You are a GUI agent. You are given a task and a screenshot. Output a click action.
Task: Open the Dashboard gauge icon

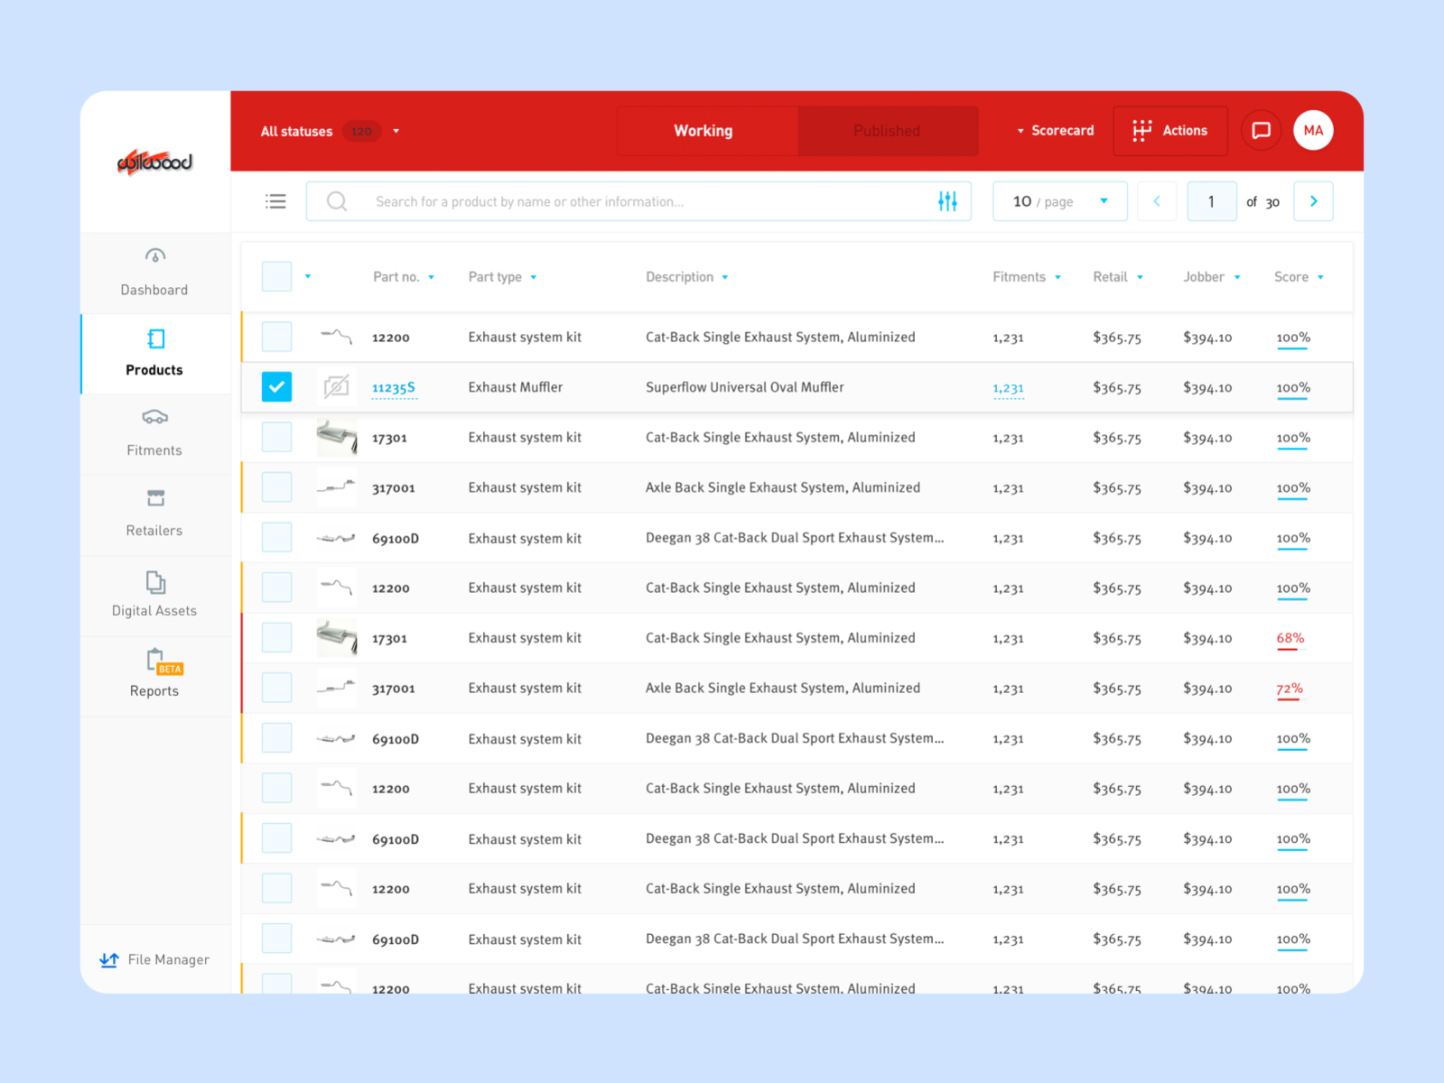pyautogui.click(x=155, y=256)
